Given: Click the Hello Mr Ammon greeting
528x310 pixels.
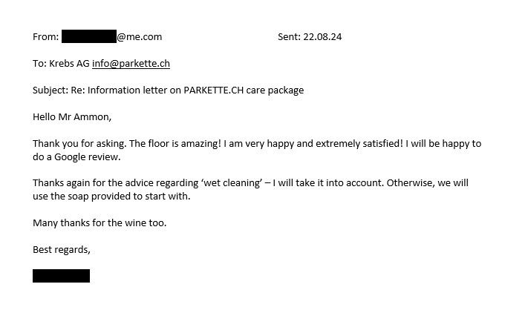Looking at the screenshot, I should click(72, 116).
